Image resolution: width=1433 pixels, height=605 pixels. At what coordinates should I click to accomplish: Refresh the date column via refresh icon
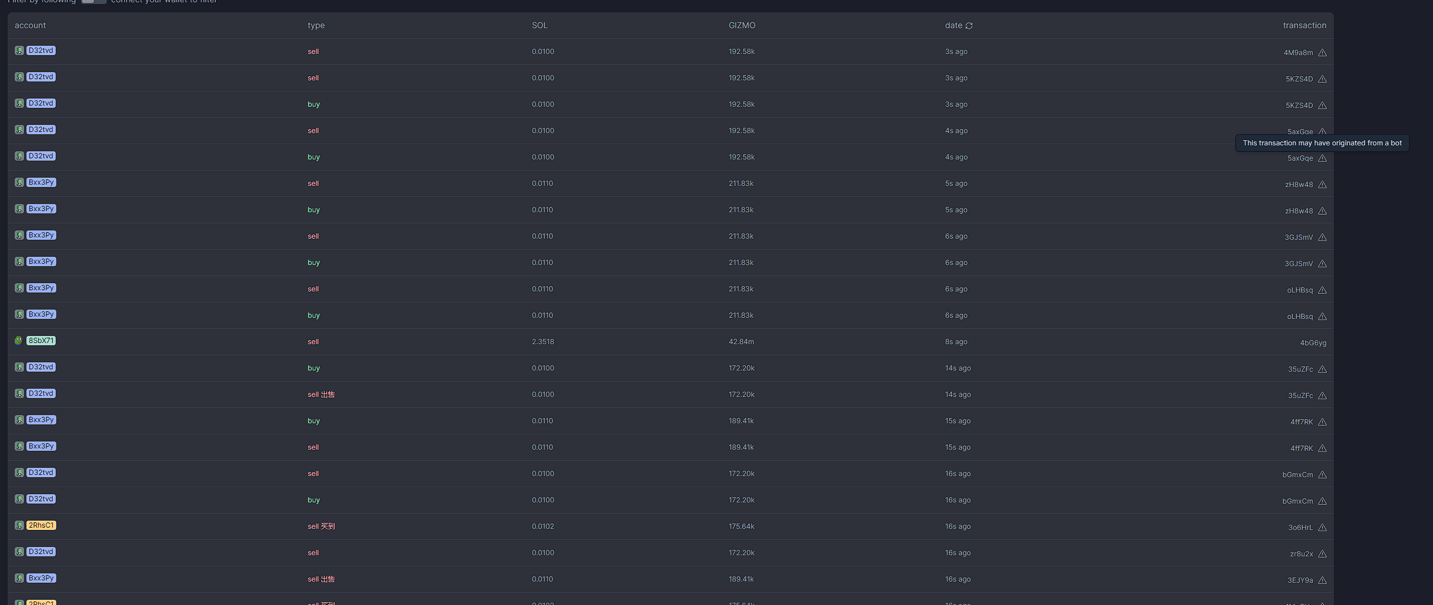(969, 26)
